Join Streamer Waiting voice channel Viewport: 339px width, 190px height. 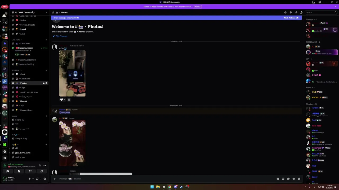point(30,64)
